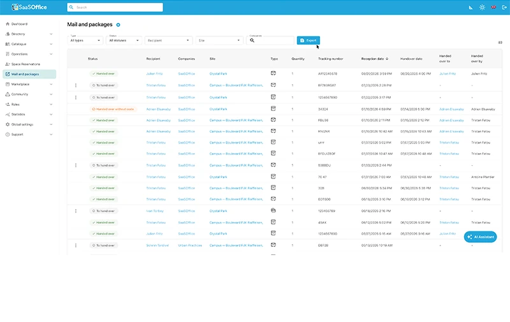Sort by Reception date column header
Screen dimensions: 510x322
(372, 59)
